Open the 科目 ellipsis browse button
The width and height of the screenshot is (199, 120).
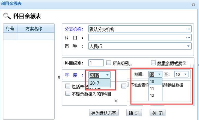[188, 37]
